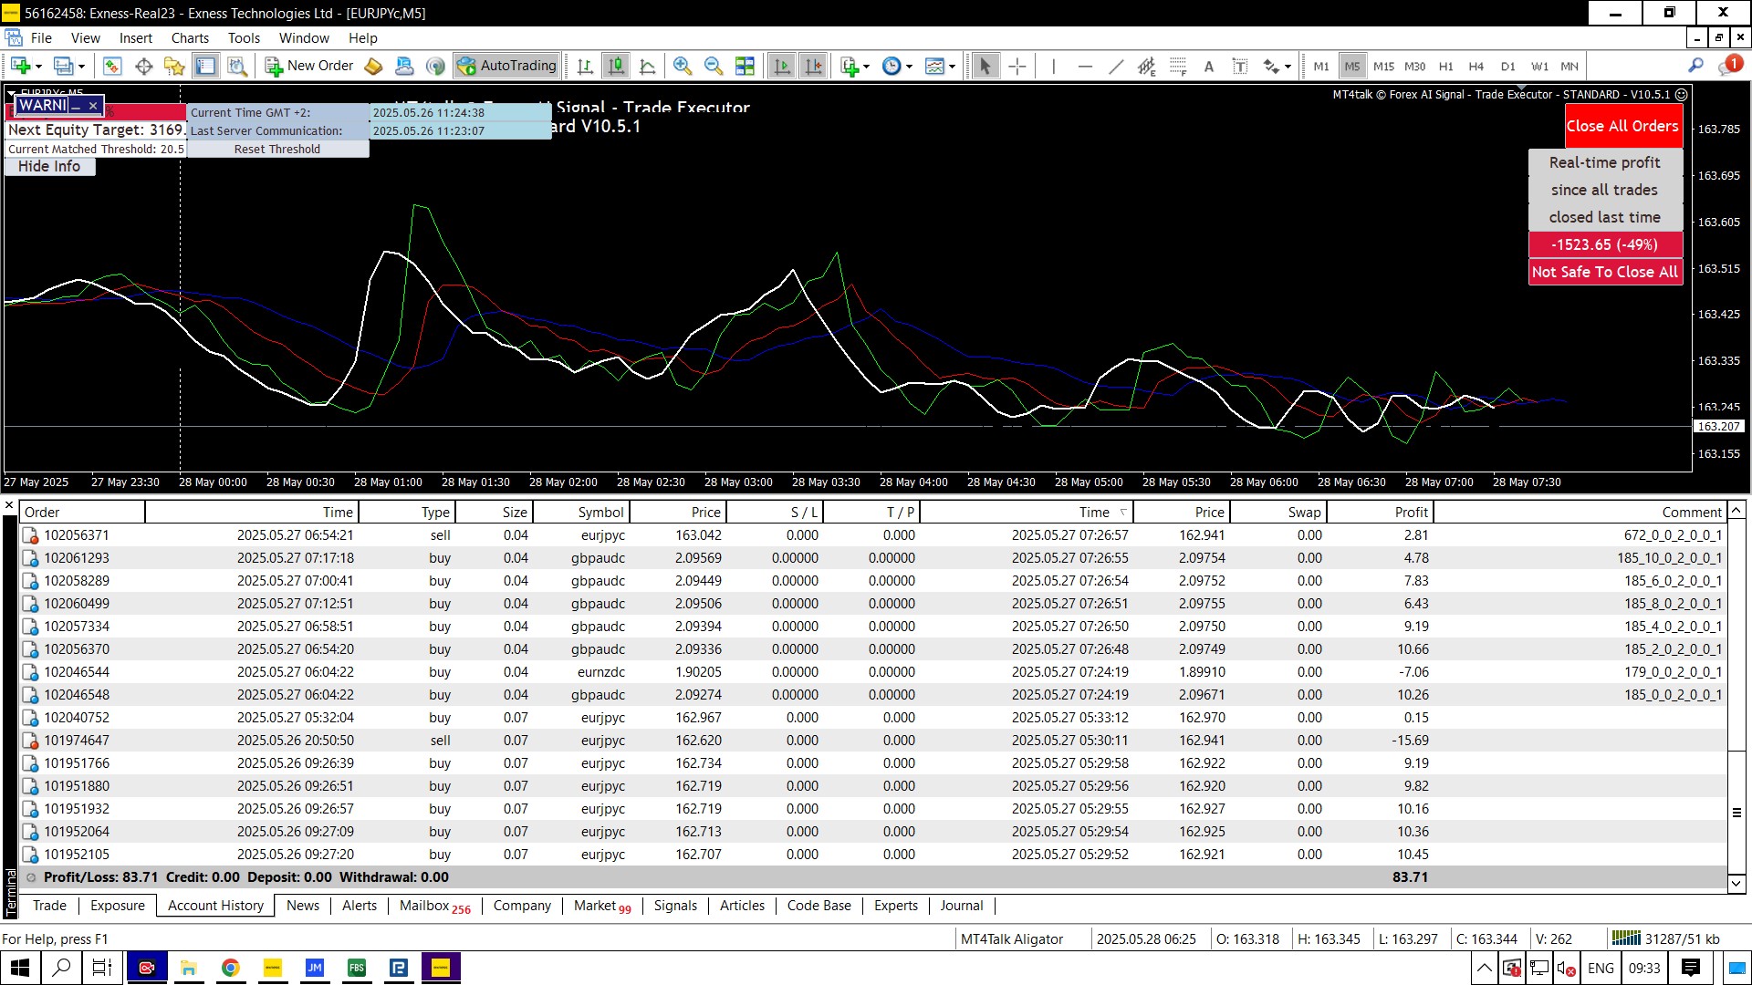Select the draw trendline tool
This screenshot has width=1752, height=985.
point(1115,66)
